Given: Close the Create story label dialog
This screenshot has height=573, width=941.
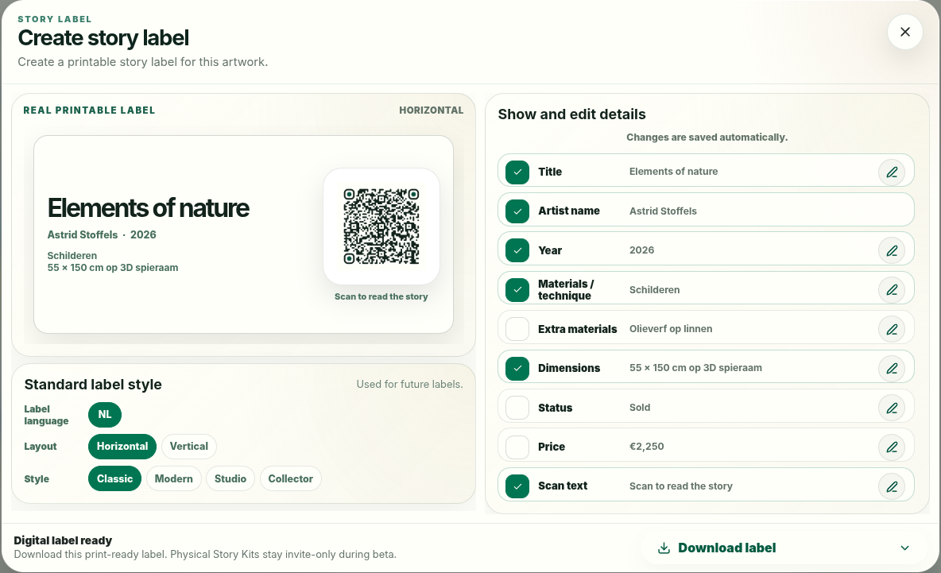Looking at the screenshot, I should tap(905, 32).
